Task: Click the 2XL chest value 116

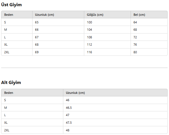Action: click(x=90, y=52)
